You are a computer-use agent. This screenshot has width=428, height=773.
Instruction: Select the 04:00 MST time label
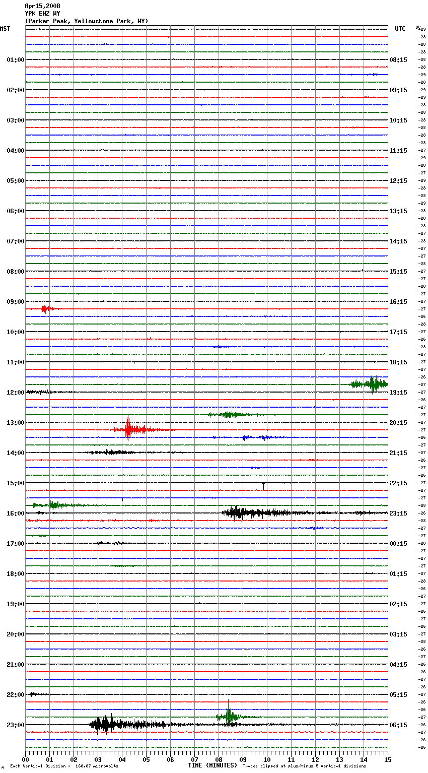[x=16, y=151]
